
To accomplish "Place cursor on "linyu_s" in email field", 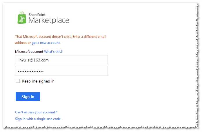I will [x=23, y=60].
